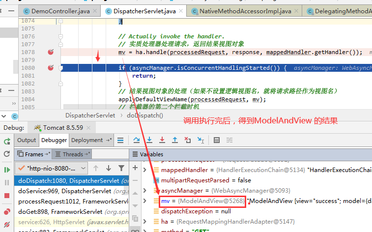Click the next frame down arrow
The image size is (372, 232).
point(109,168)
